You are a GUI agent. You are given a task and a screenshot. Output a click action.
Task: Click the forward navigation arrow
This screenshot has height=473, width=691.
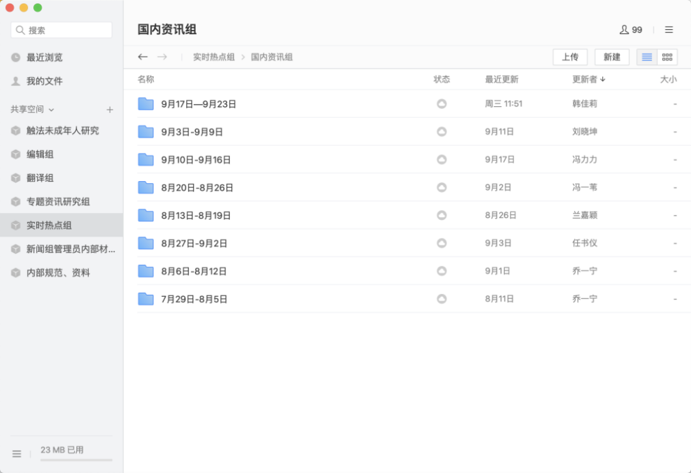click(x=162, y=57)
